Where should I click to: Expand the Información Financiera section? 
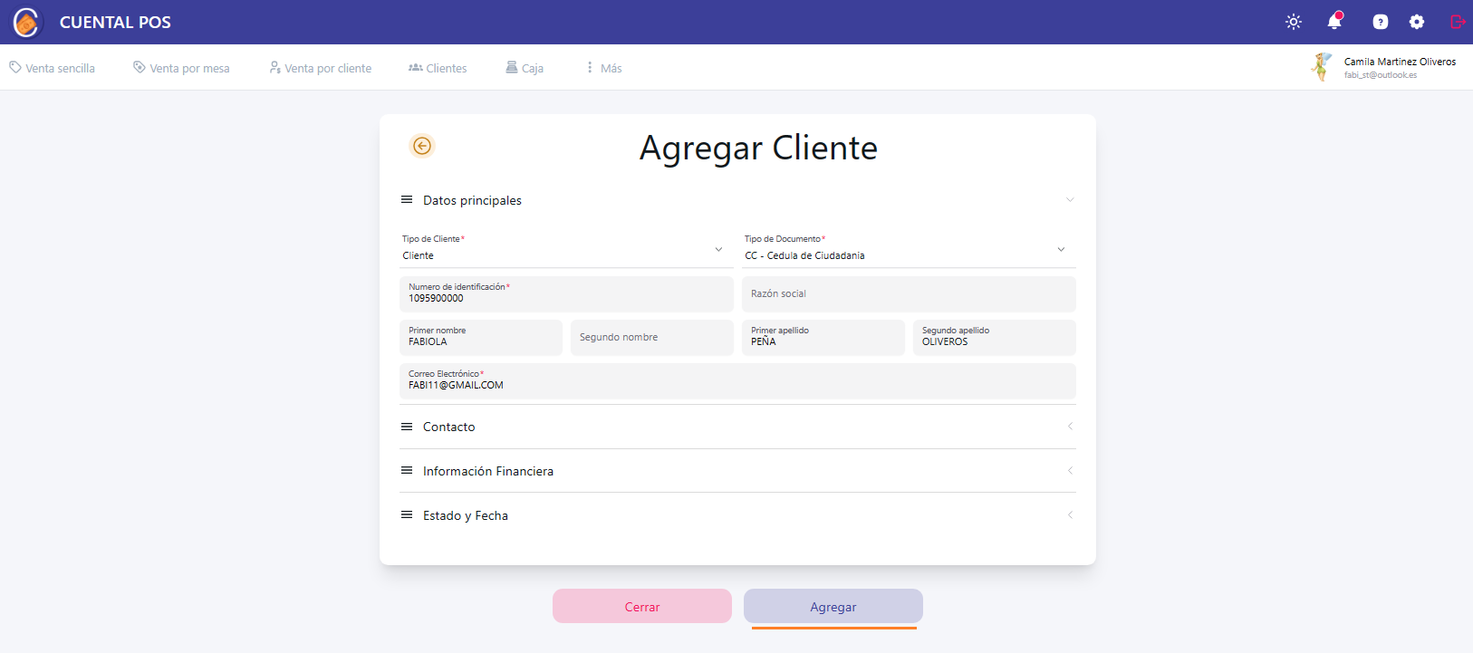pyautogui.click(x=737, y=471)
